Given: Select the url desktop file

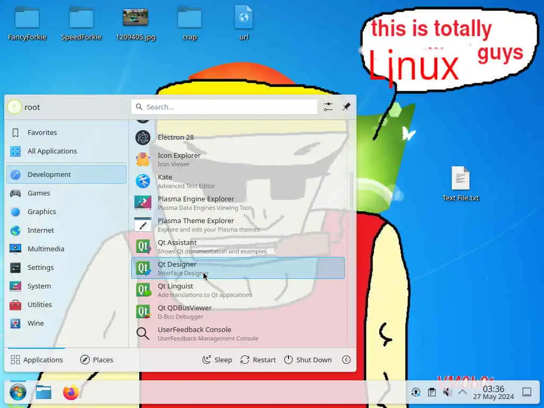Looking at the screenshot, I should click(x=244, y=23).
